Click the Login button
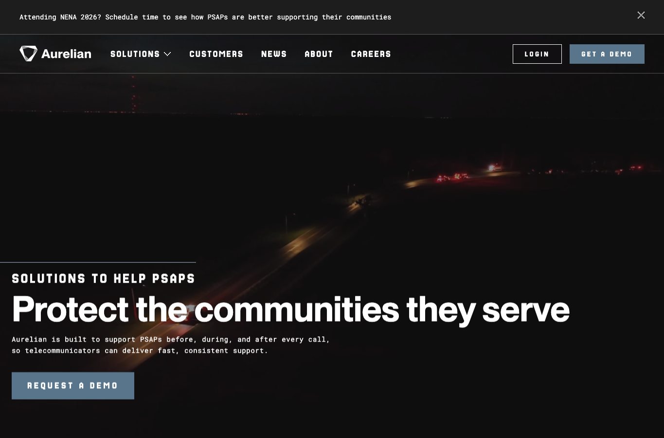 [x=537, y=54]
